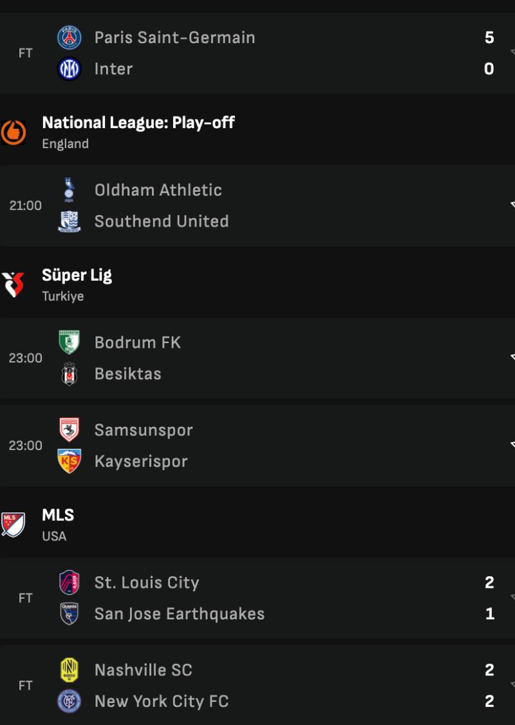Click the MLS league logo
Screen dimensions: 515x725
pos(13,525)
